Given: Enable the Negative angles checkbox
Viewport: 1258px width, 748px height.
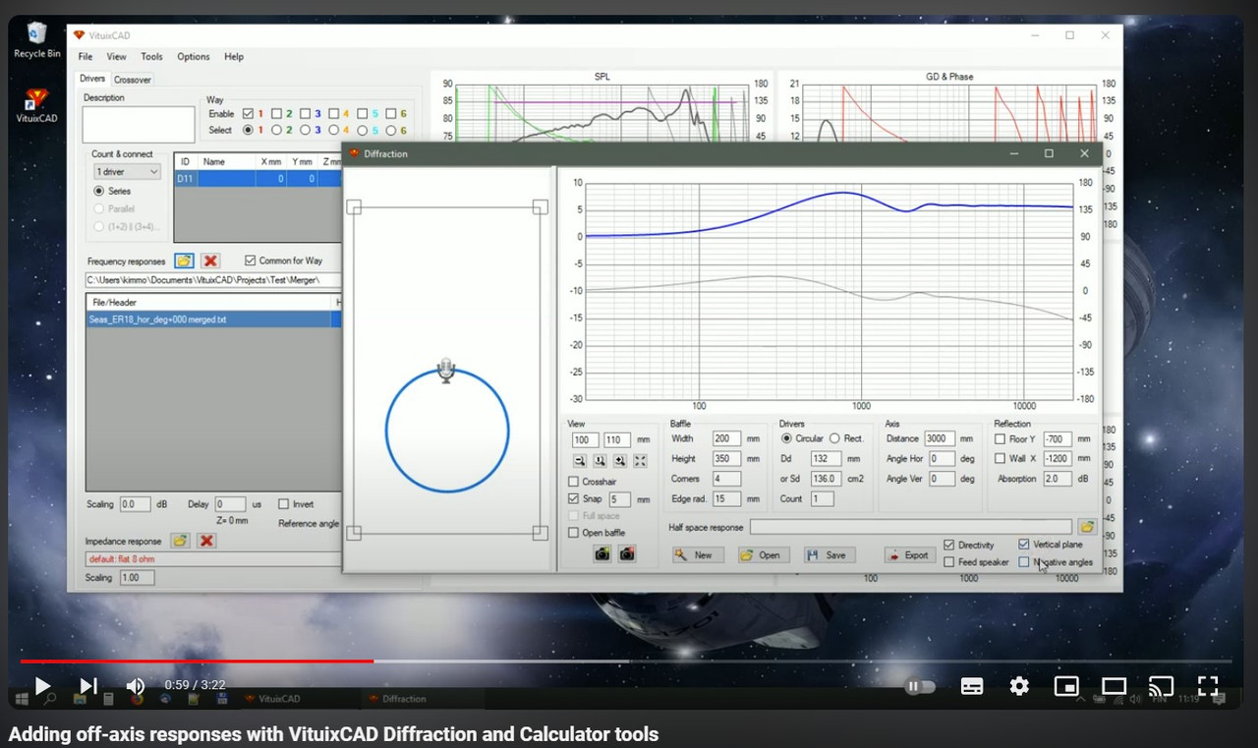Looking at the screenshot, I should [x=1024, y=562].
